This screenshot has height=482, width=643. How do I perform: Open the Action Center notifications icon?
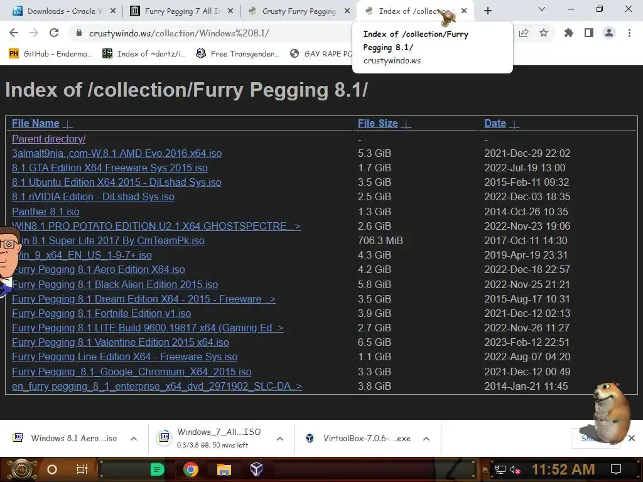pyautogui.click(x=616, y=469)
